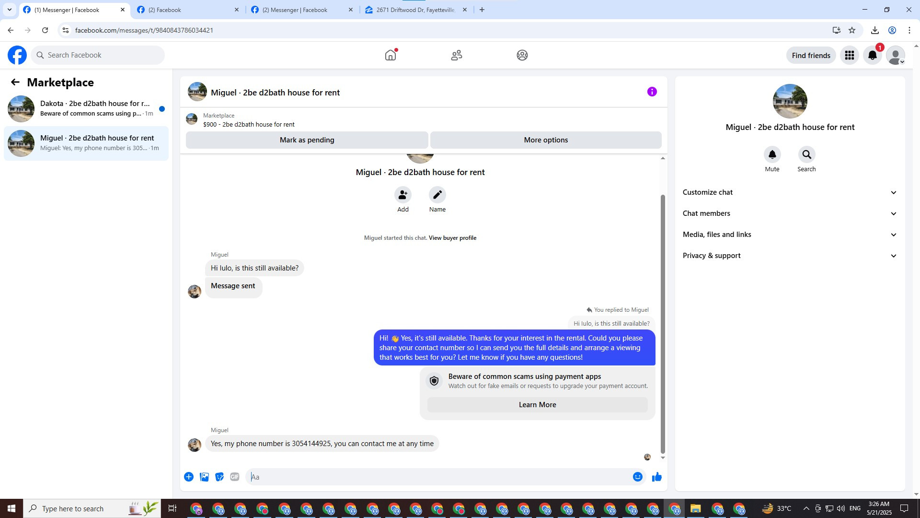Select Miguel conversation in list
Viewport: 920px width, 518px height.
tap(86, 143)
